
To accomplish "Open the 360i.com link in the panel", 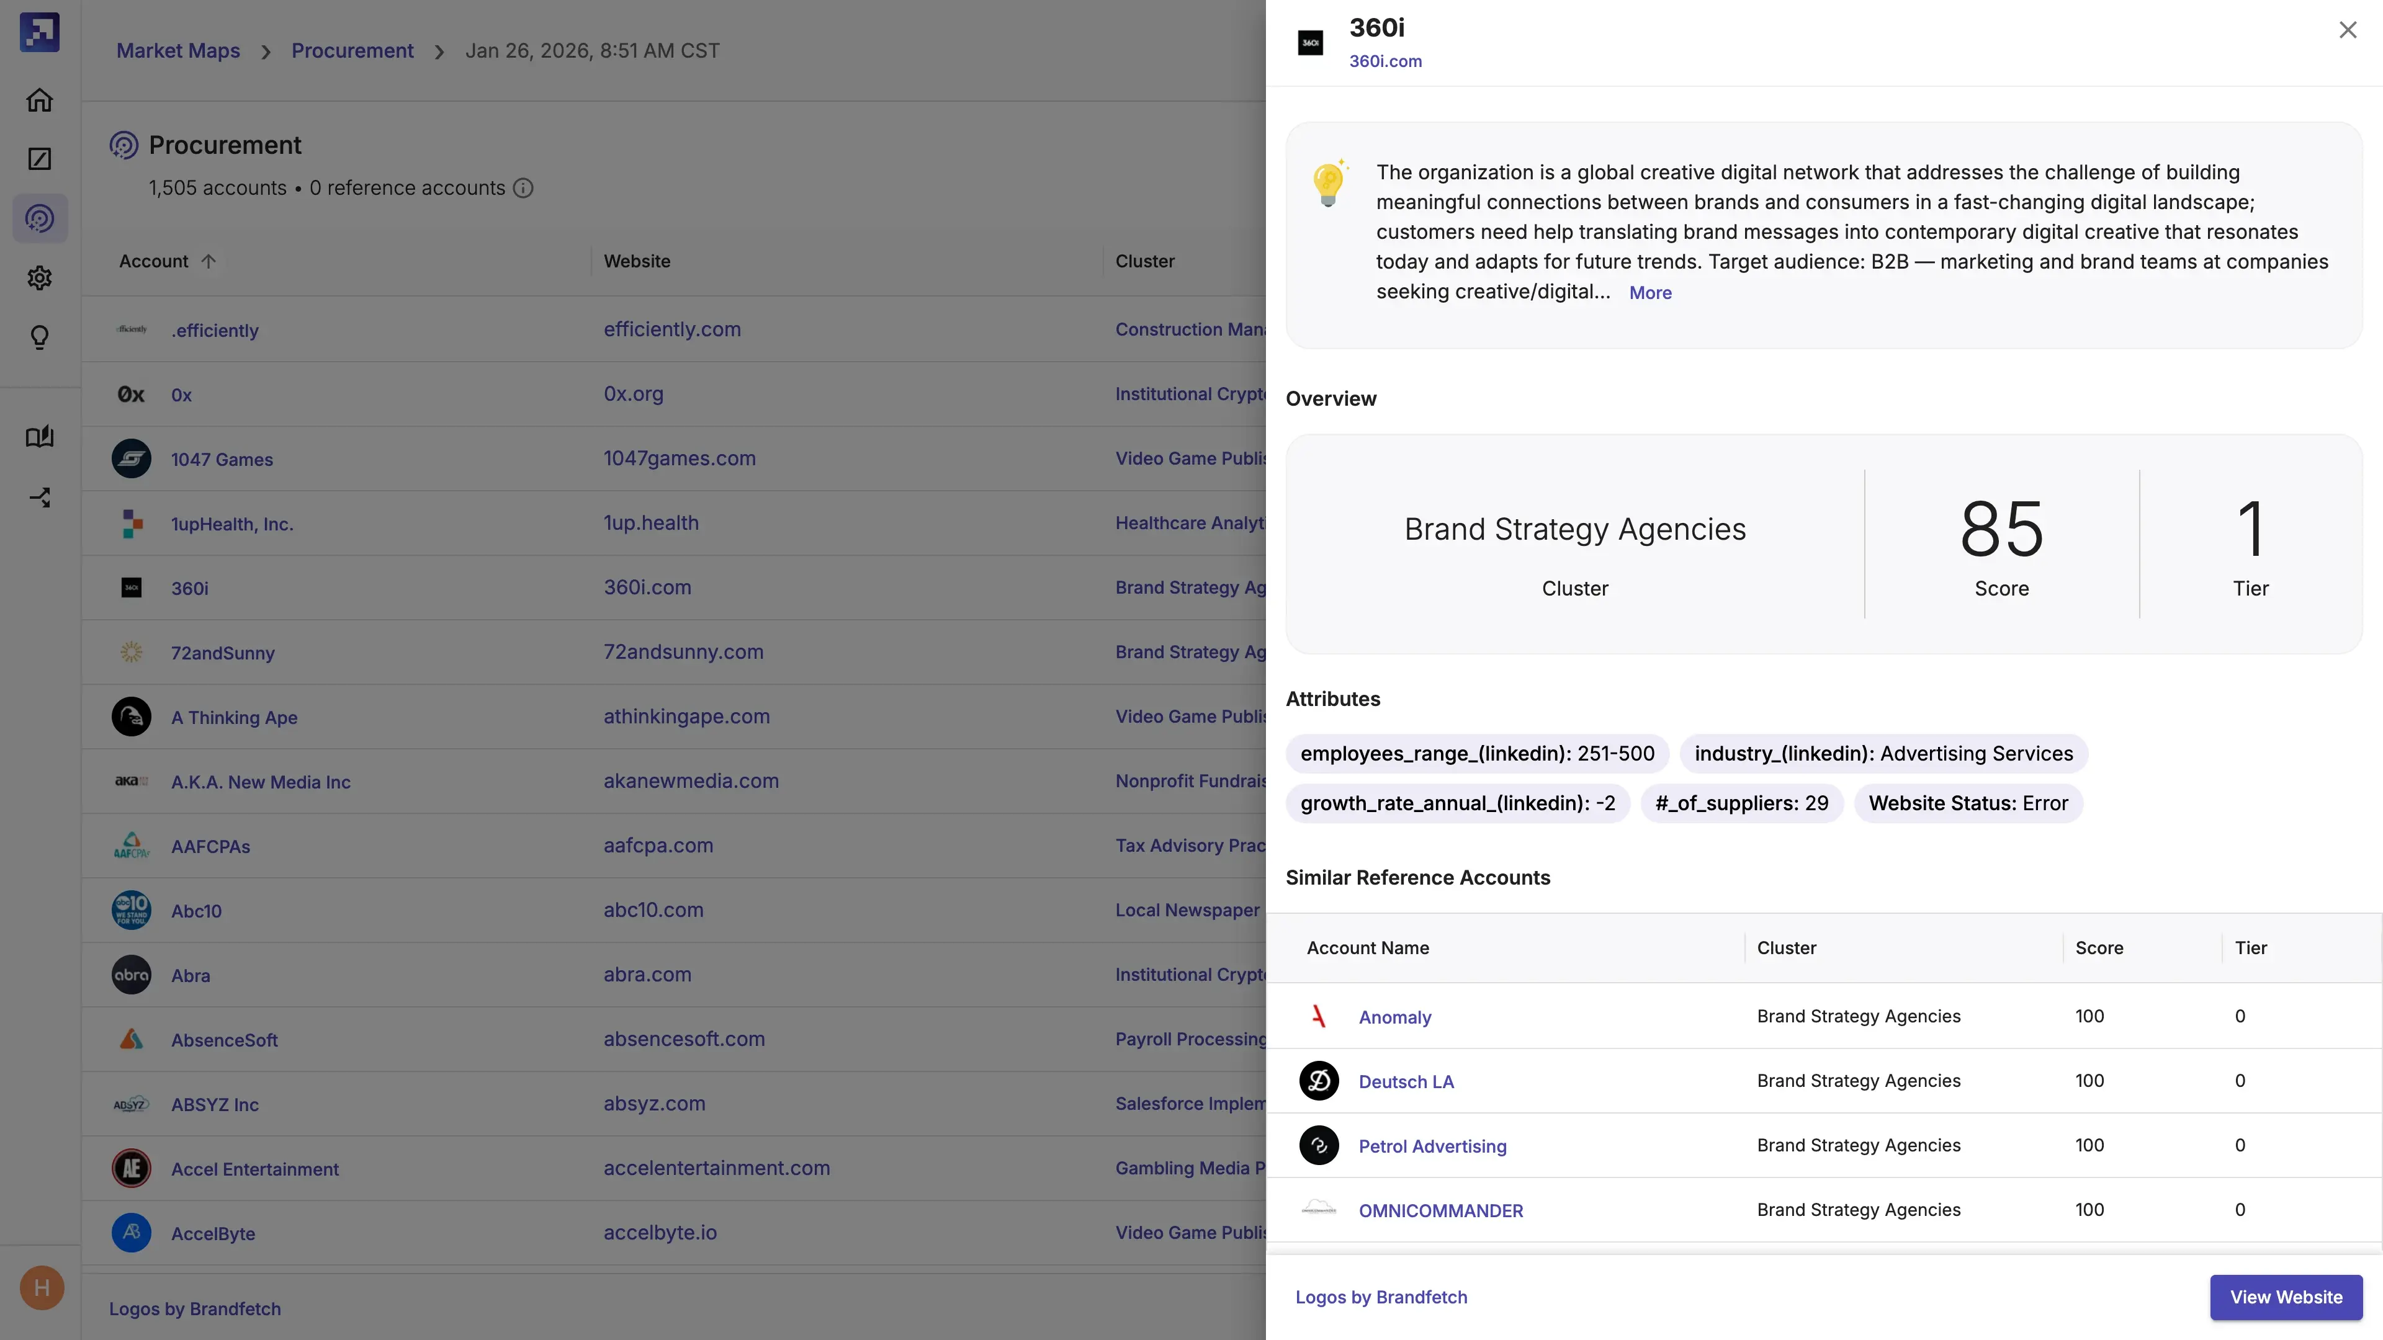I will click(x=1385, y=62).
